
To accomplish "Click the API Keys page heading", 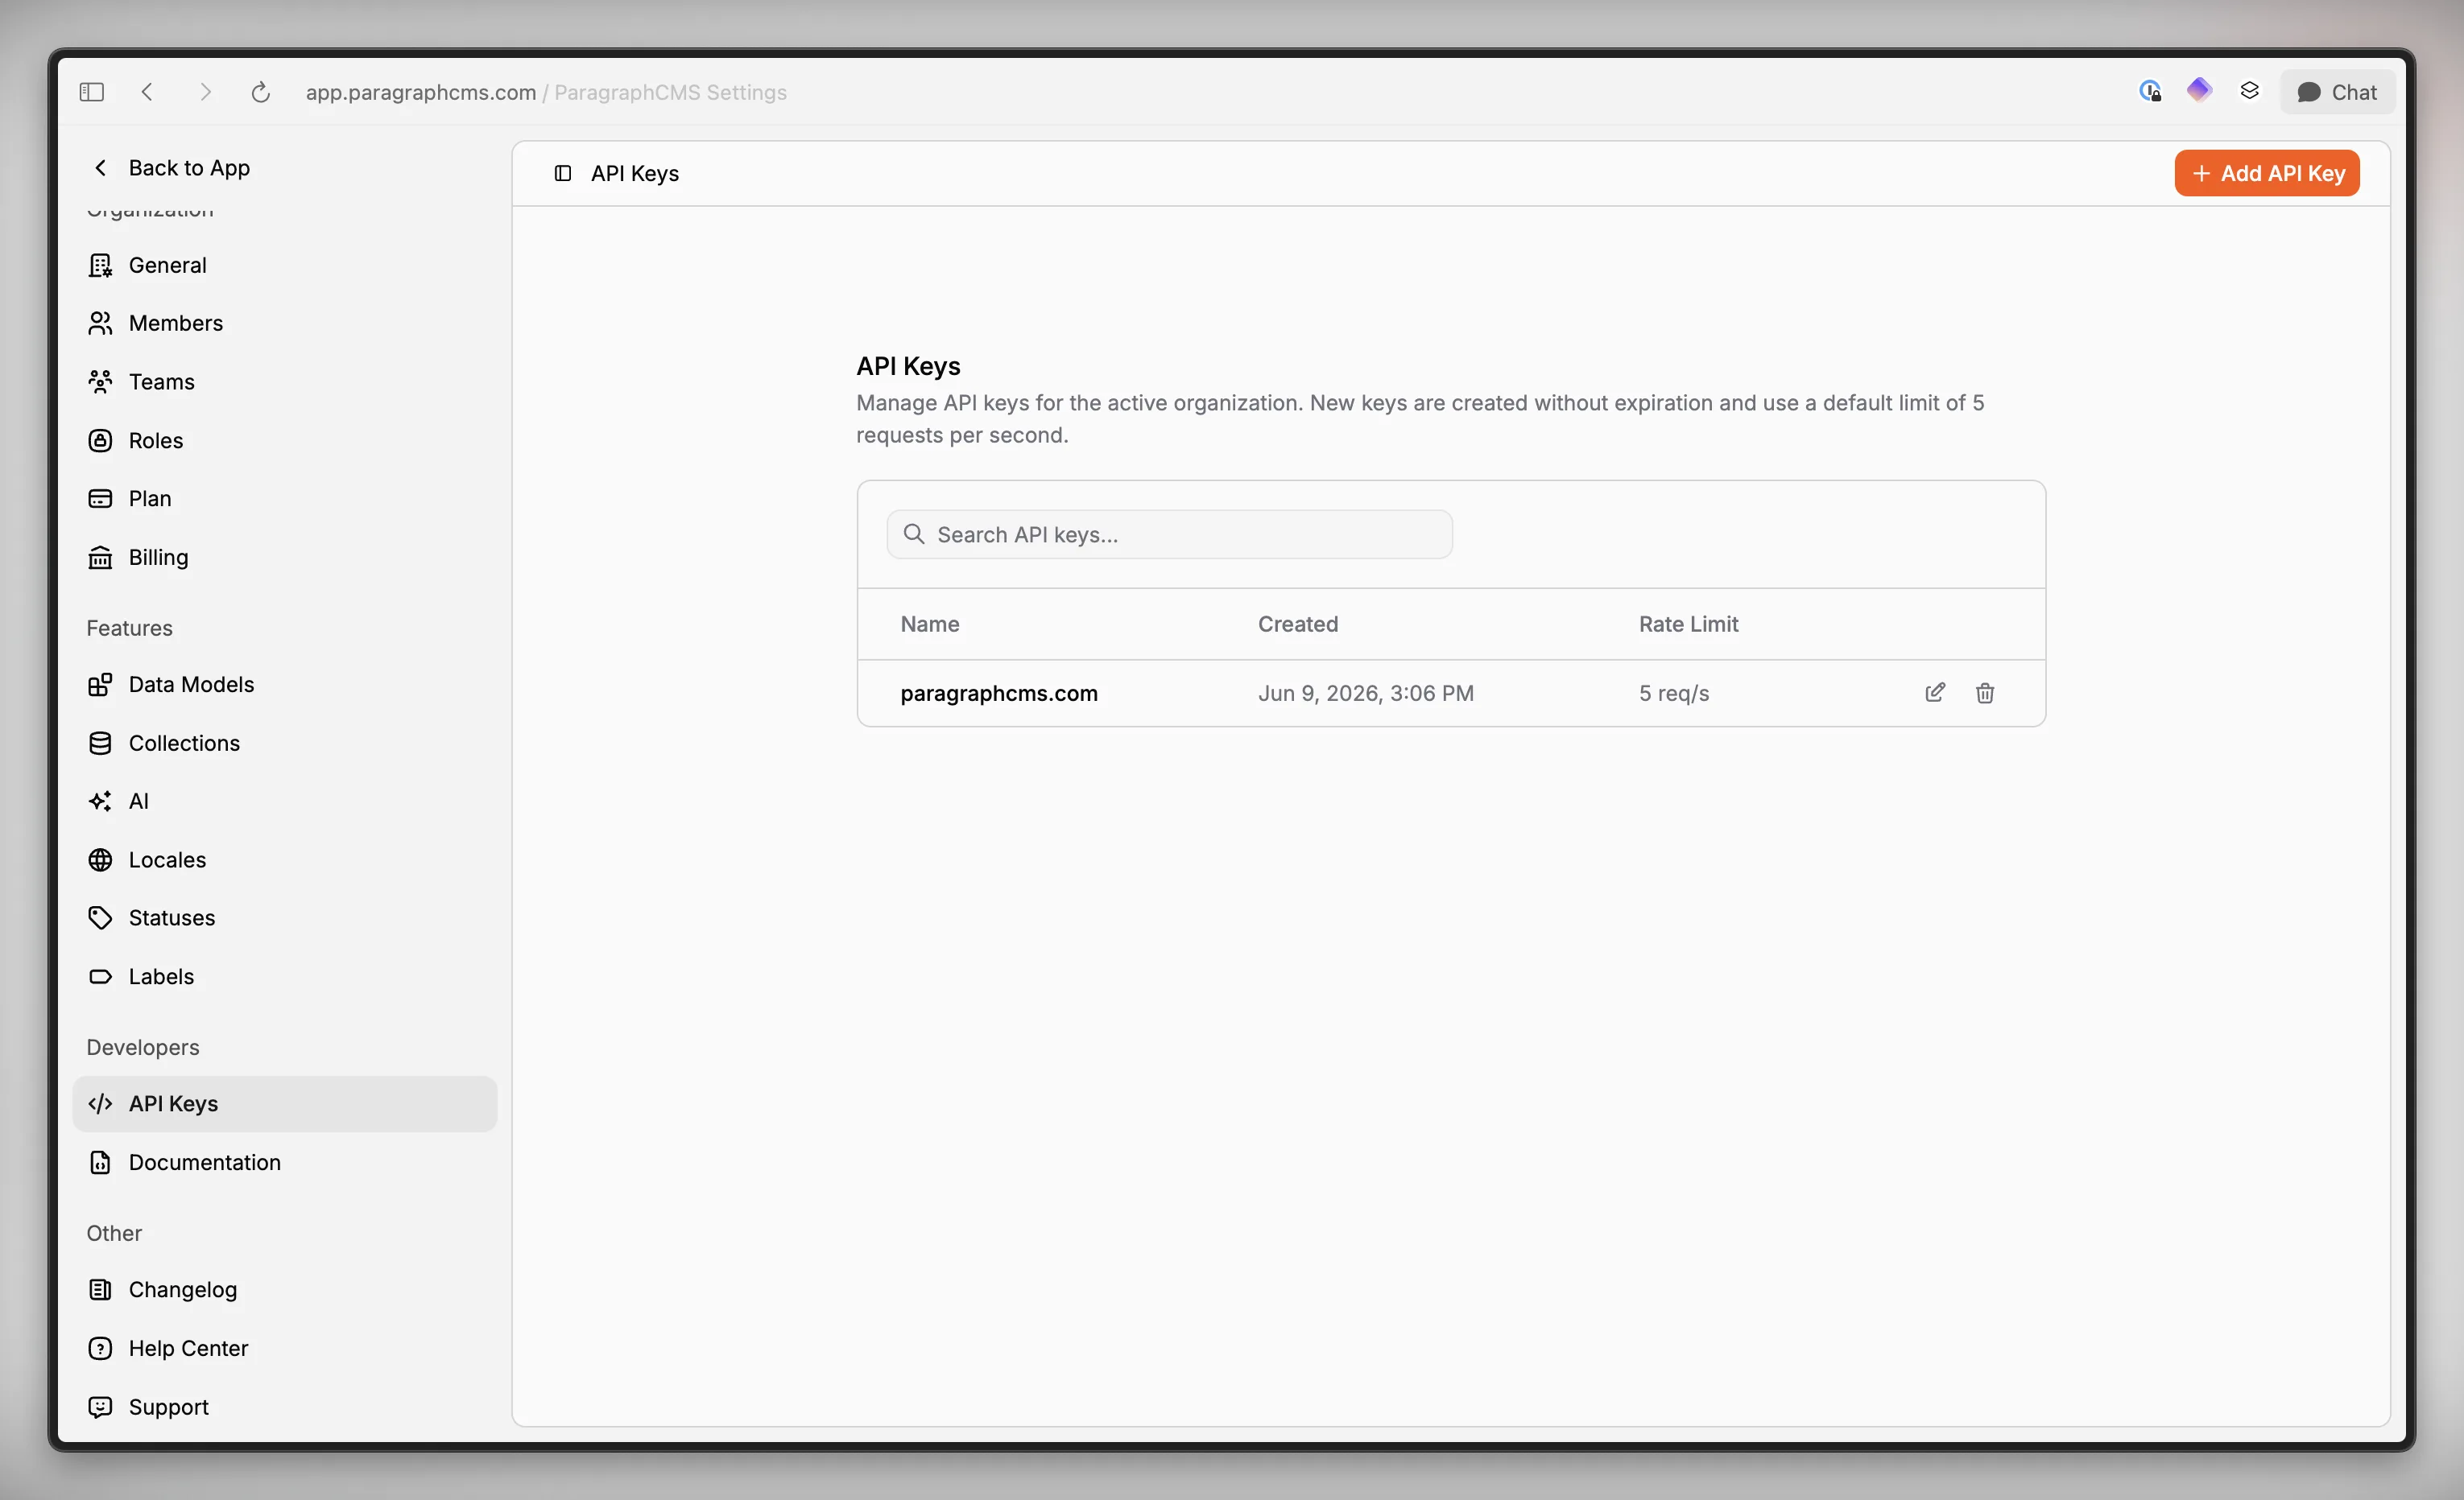I will (908, 367).
